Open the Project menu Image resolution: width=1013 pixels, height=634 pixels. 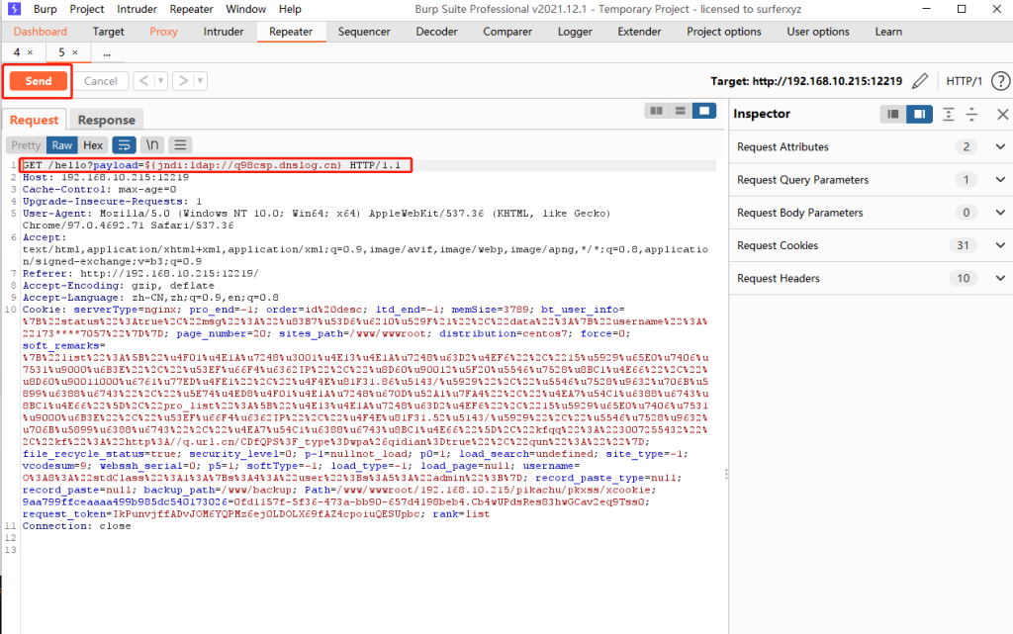[x=87, y=9]
